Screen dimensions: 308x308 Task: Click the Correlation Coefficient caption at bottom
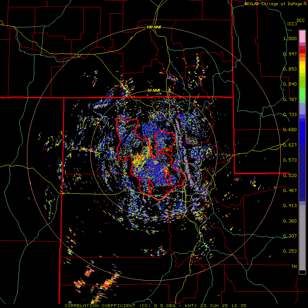(x=155, y=306)
